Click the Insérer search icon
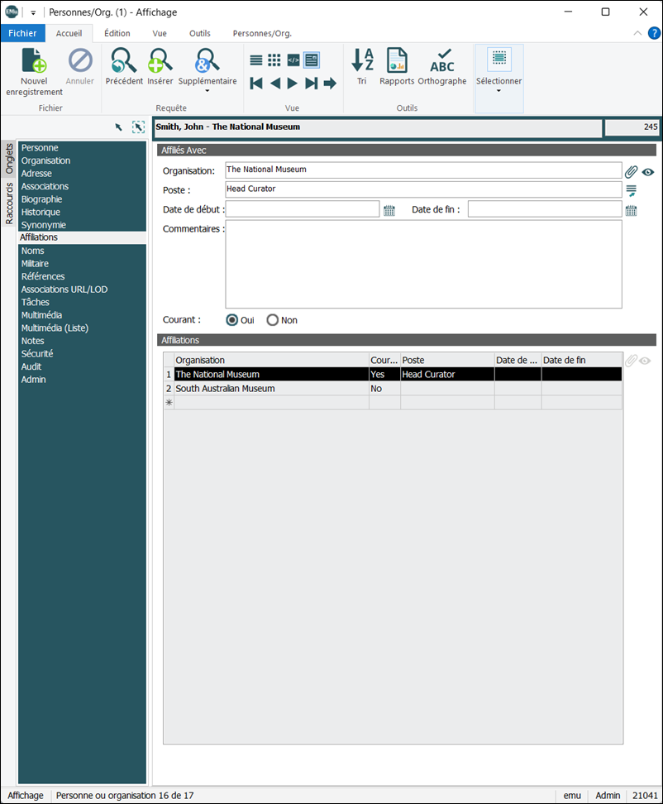The image size is (663, 804). 160,60
